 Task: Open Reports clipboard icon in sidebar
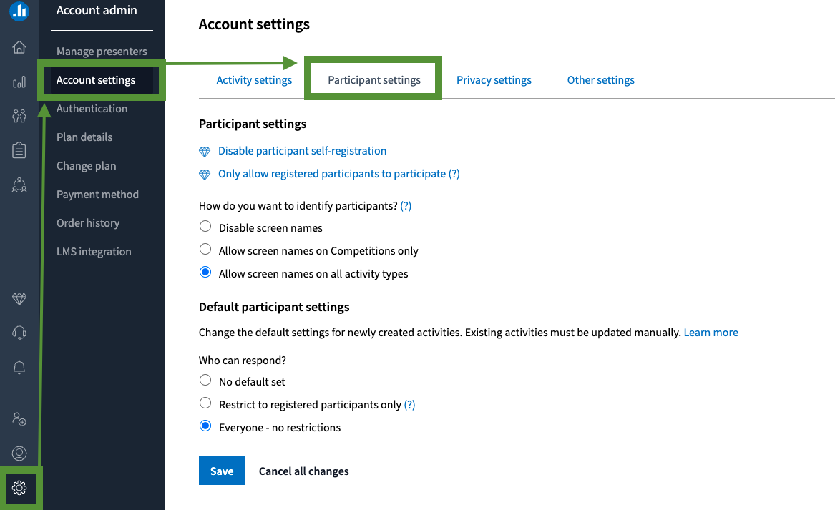coord(19,150)
